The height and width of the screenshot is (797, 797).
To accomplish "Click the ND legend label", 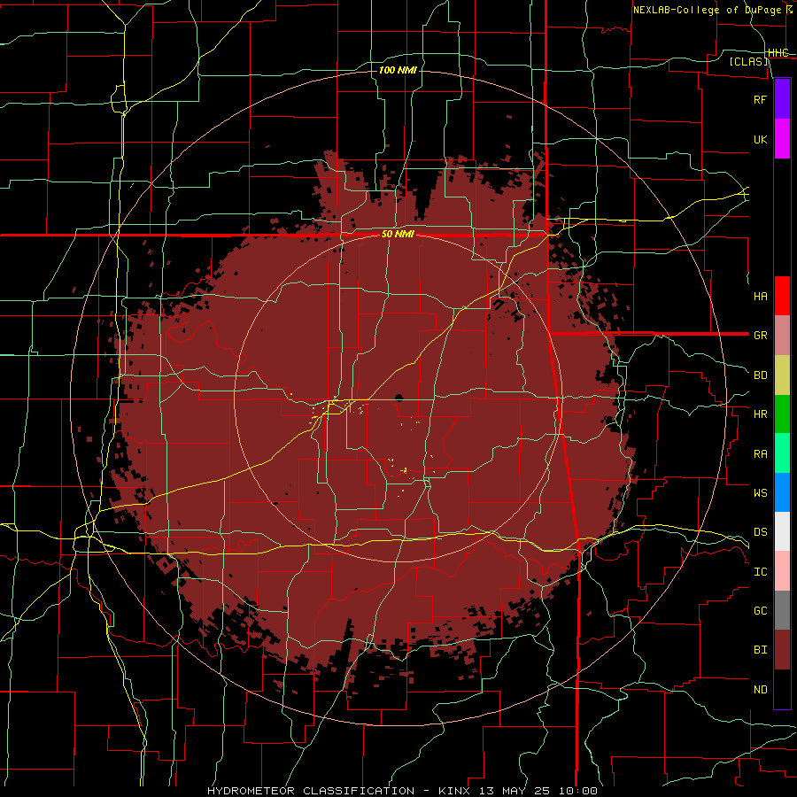I will (x=761, y=690).
